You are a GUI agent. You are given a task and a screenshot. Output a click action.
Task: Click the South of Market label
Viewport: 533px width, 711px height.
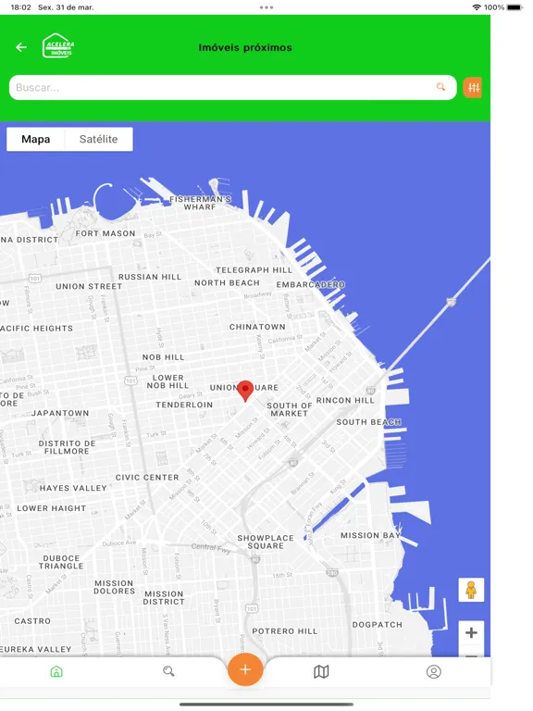[289, 409]
